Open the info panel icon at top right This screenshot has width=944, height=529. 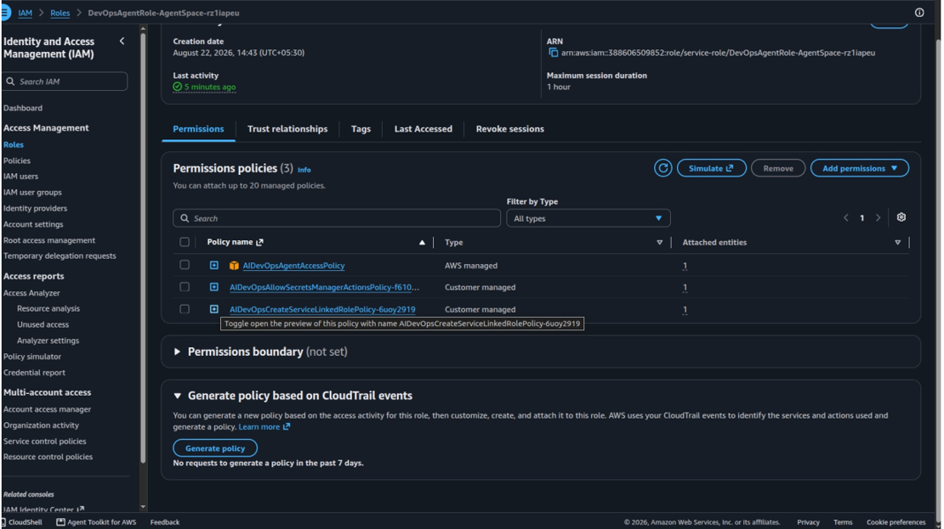pos(919,13)
